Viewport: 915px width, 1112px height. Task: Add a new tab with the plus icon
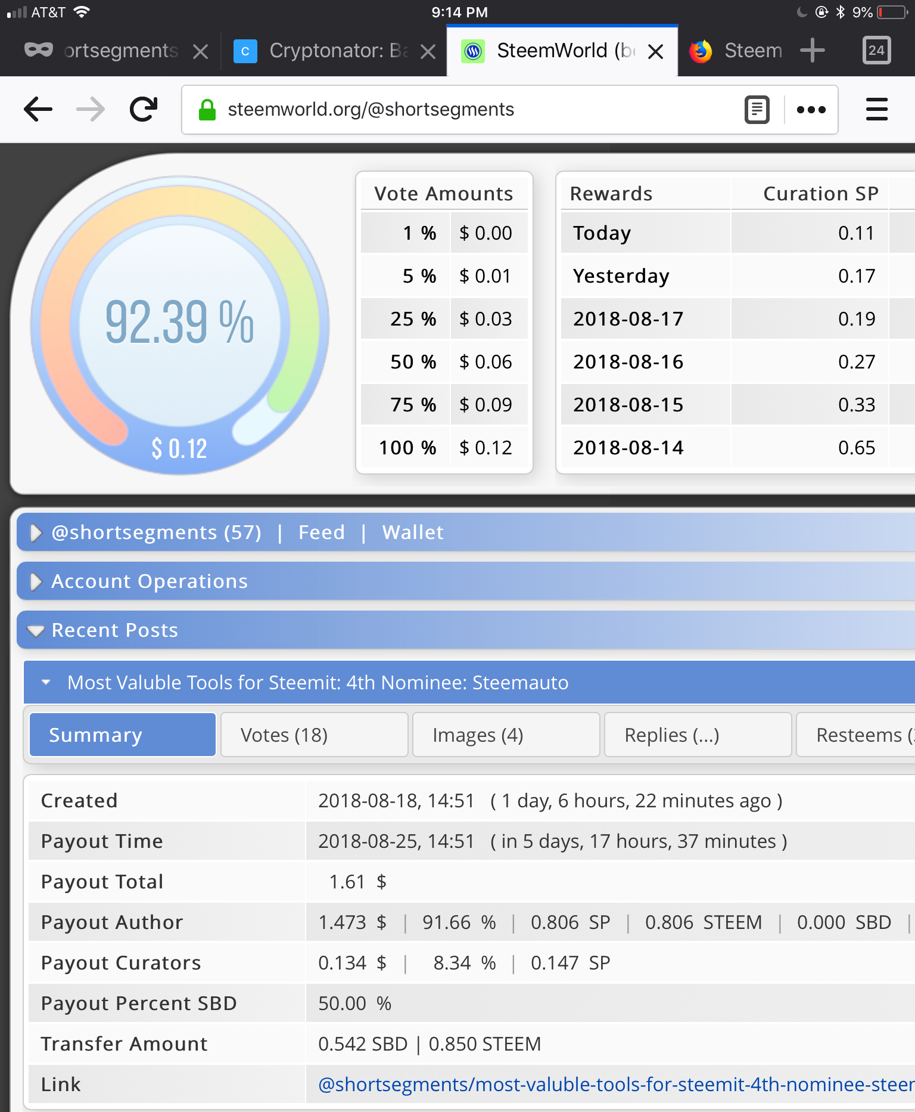(x=813, y=51)
